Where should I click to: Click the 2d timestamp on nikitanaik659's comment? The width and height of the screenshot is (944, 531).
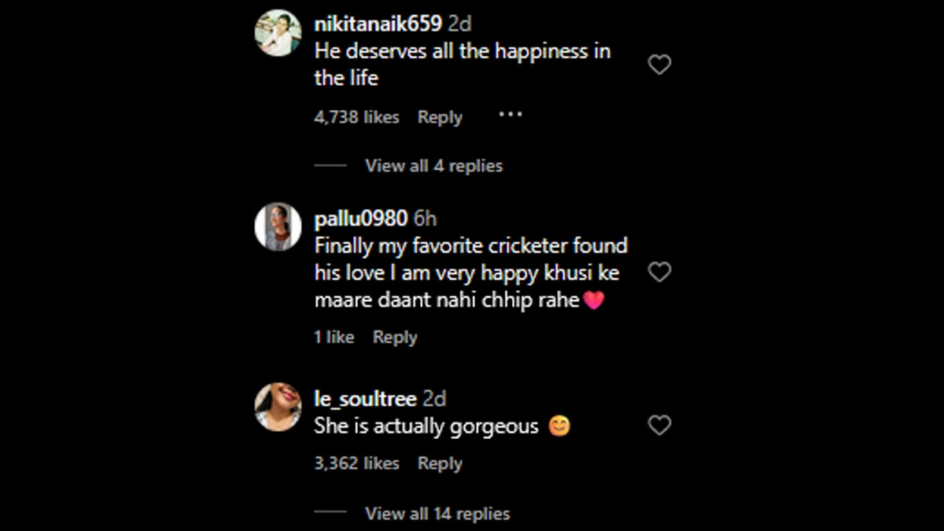pos(459,24)
